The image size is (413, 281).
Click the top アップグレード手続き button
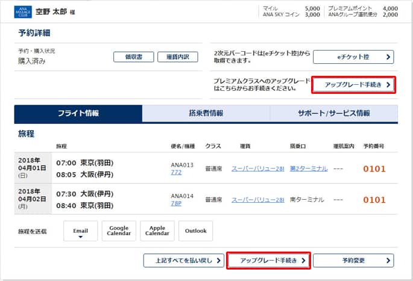(353, 85)
